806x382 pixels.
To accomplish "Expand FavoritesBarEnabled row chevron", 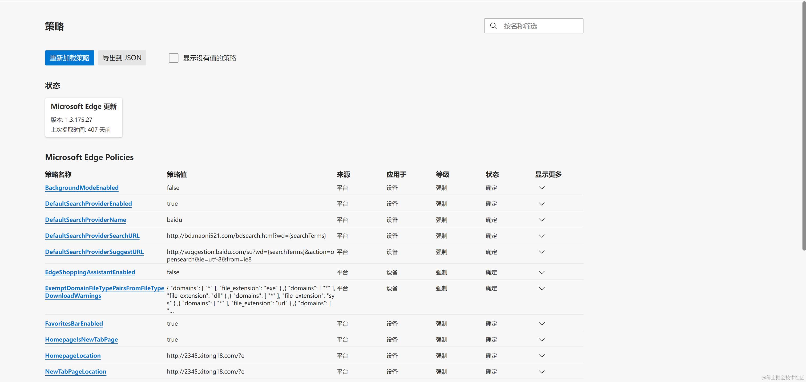I will coord(542,324).
